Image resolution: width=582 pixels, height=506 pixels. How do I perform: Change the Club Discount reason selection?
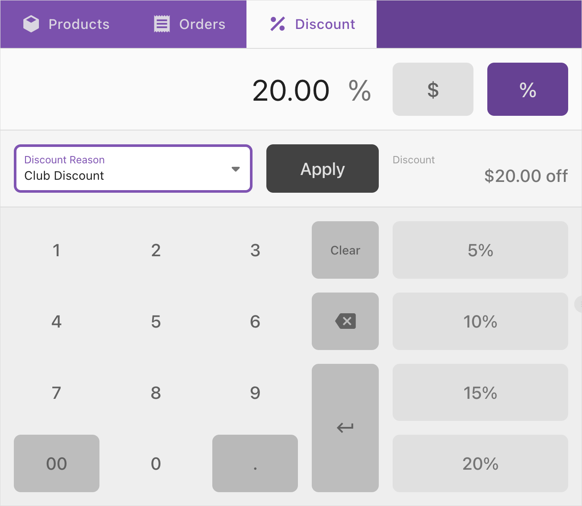[133, 169]
